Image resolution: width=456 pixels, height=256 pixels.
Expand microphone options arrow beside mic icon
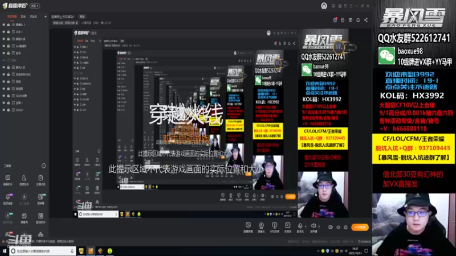coord(306,226)
